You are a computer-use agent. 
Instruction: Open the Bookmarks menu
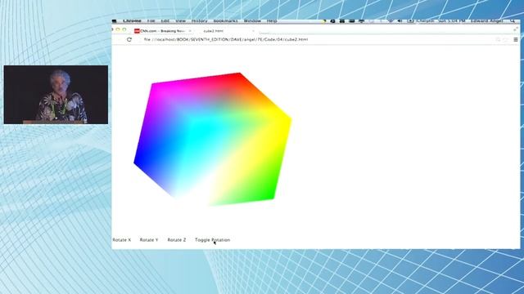226,20
